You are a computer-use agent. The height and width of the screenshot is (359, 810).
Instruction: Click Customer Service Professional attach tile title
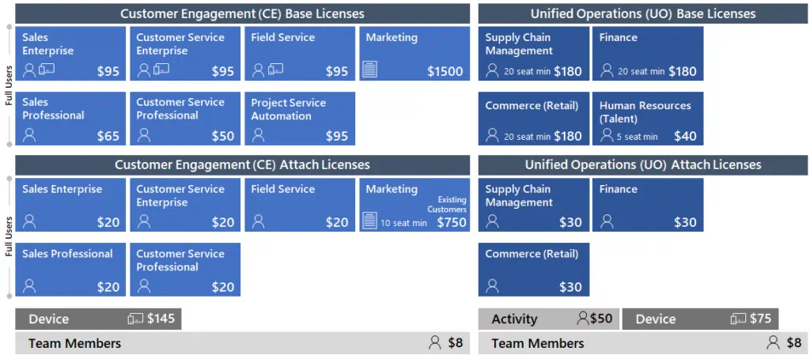click(180, 260)
